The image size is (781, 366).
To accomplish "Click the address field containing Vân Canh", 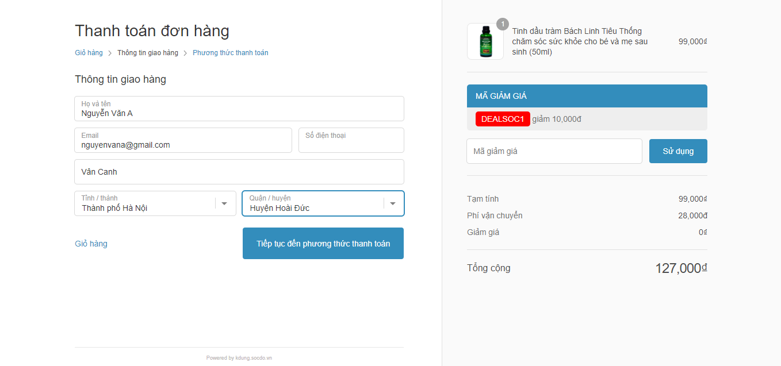I will tap(239, 172).
